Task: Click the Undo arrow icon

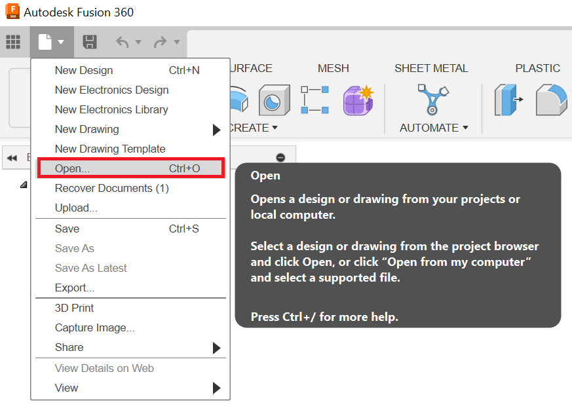Action: (x=123, y=43)
